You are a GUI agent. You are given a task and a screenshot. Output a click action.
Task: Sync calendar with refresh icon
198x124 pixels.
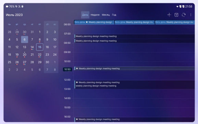click(184, 15)
